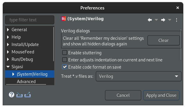Image resolution: width=186 pixels, height=108 pixels.
Task: Click the help question mark icon
Action: coord(12,95)
